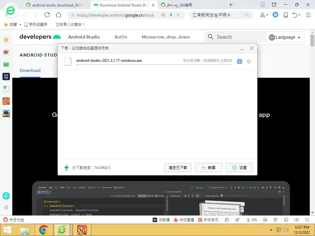Image resolution: width=315 pixels, height=236 pixels.
Task: Click the back navigation arrow
Action: coord(25,15)
